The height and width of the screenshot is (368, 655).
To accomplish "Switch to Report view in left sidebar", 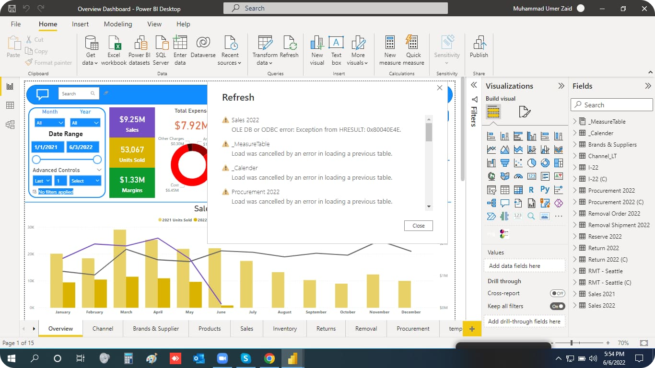I will 10,86.
